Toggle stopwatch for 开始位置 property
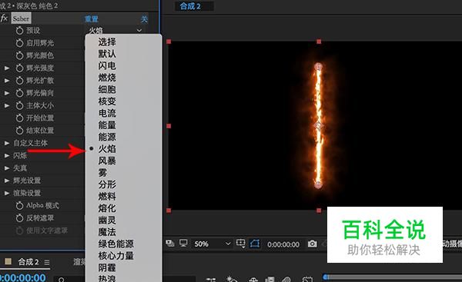This screenshot has width=462, height=282. 19,118
